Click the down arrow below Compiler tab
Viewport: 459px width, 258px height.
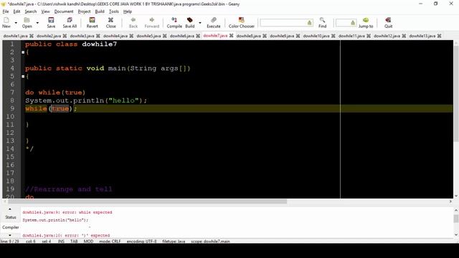coord(10,235)
